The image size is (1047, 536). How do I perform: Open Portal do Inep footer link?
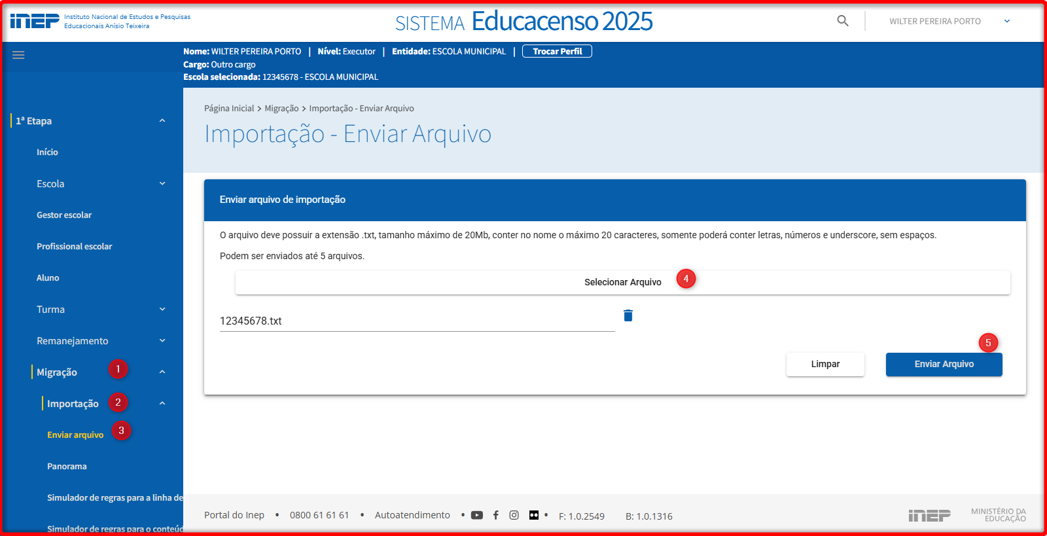(234, 515)
